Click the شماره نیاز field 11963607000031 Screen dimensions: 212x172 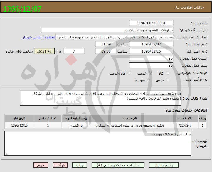click(x=151, y=23)
